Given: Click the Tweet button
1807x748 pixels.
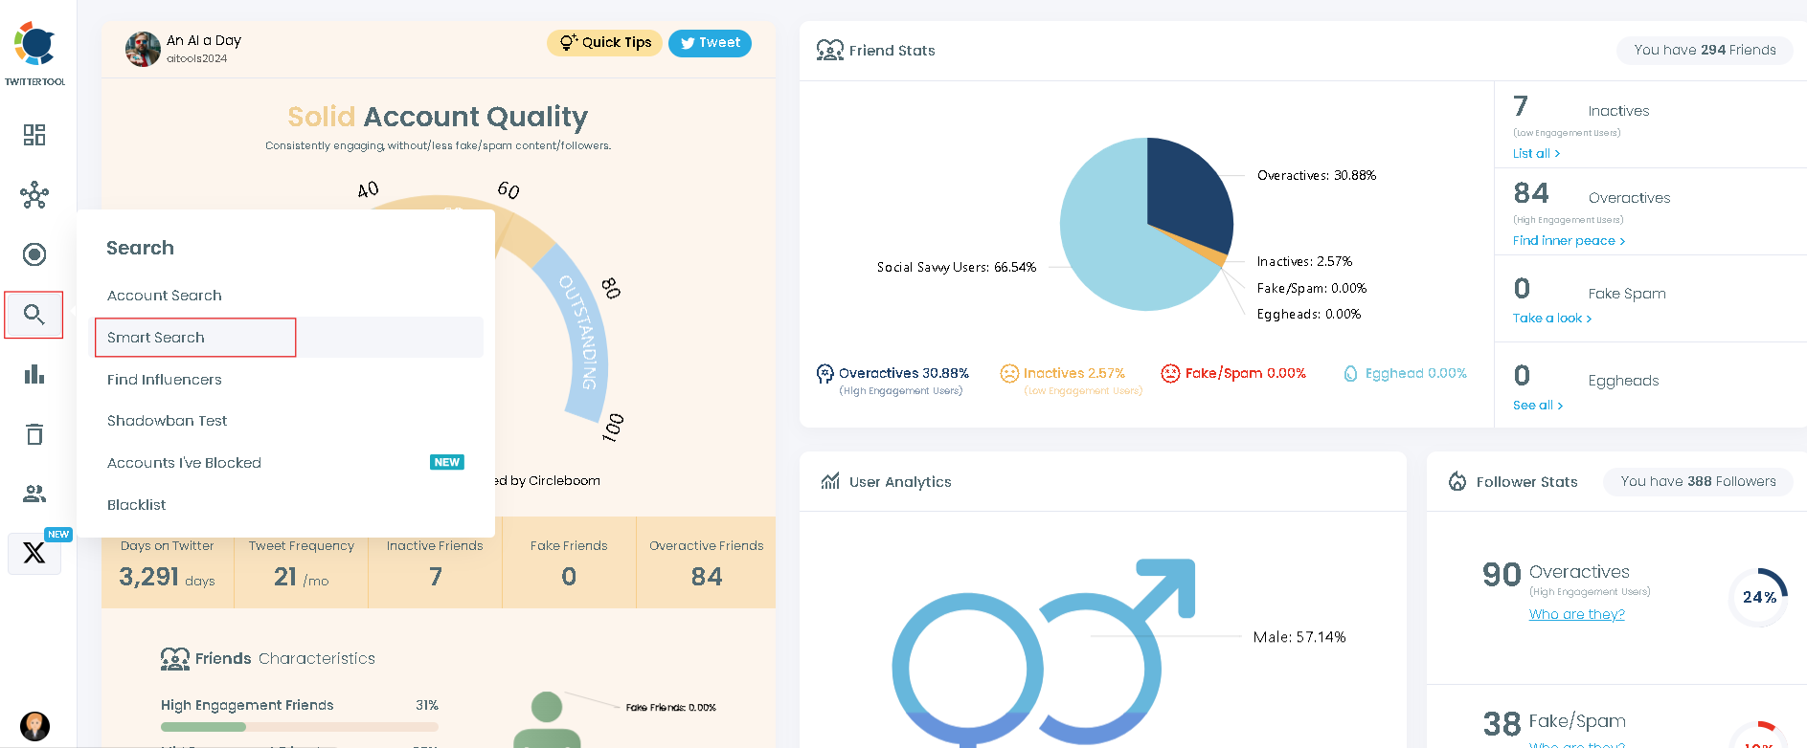Looking at the screenshot, I should pos(710,42).
